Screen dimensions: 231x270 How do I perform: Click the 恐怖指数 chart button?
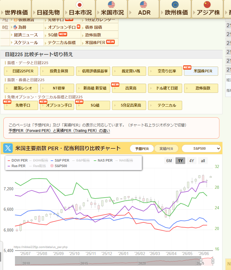(x=201, y=88)
